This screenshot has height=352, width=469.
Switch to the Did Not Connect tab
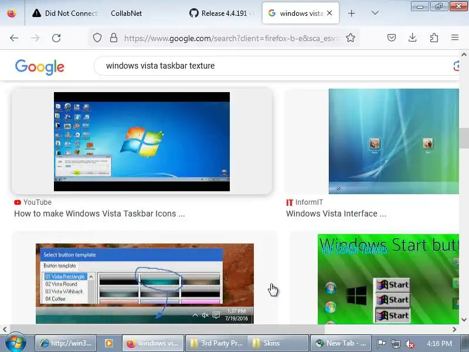point(64,13)
